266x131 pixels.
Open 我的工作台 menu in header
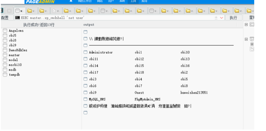click(x=85, y=1)
